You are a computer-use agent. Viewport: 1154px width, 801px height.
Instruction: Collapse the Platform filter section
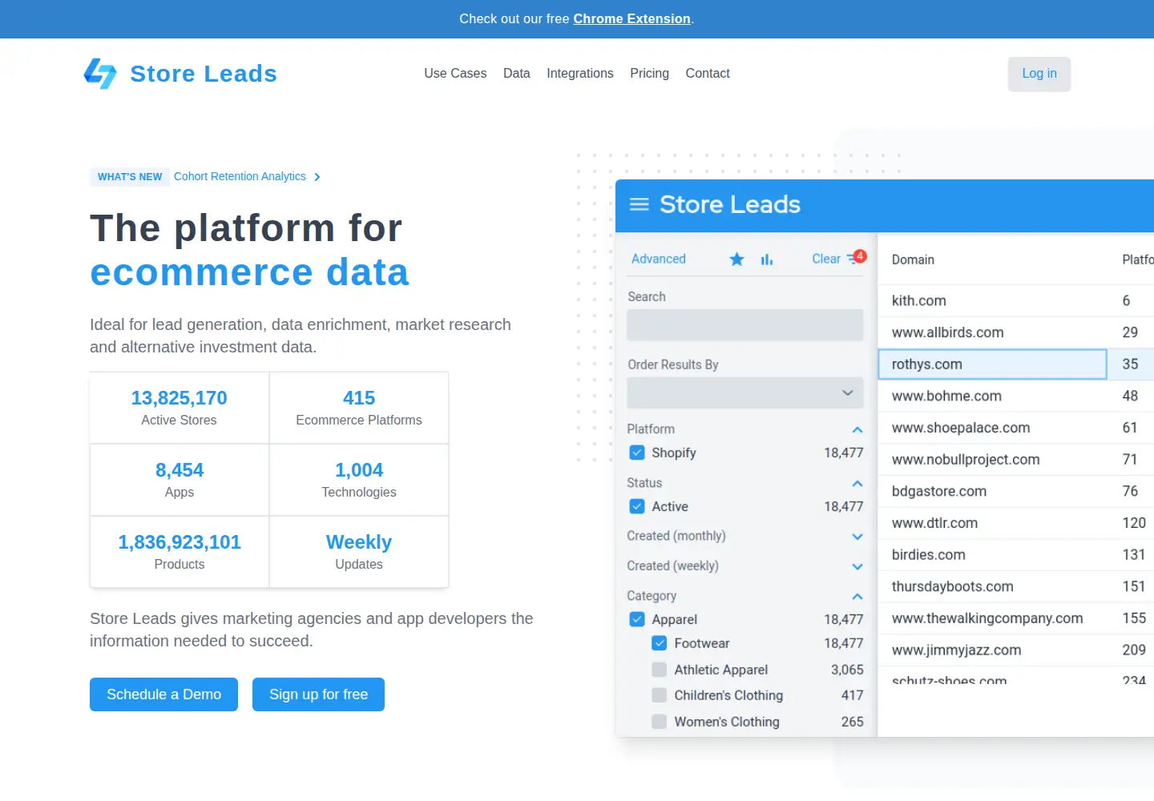coord(857,429)
